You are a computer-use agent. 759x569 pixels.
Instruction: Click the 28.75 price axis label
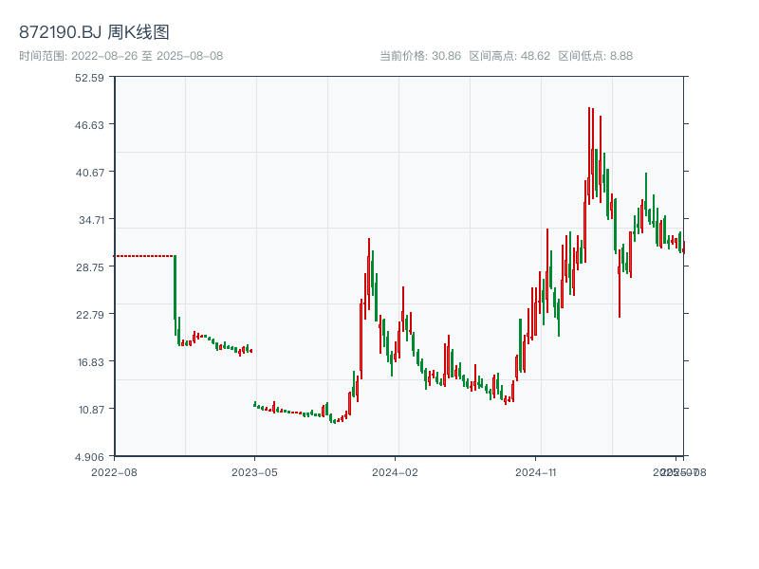(89, 267)
